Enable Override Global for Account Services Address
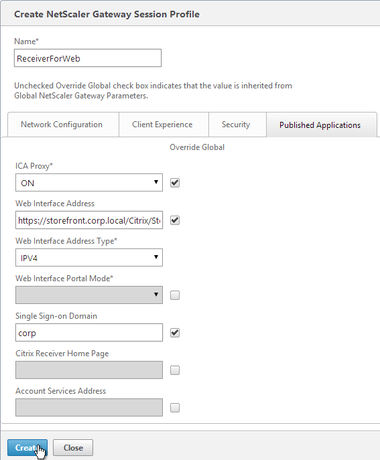Viewport: 380px width, 460px height. click(x=175, y=408)
